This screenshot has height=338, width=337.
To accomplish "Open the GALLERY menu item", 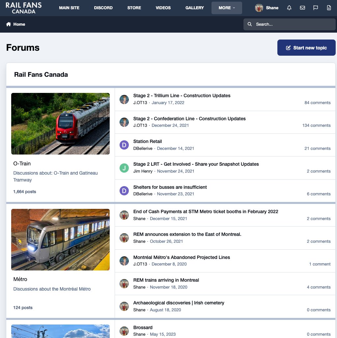I will (x=195, y=8).
